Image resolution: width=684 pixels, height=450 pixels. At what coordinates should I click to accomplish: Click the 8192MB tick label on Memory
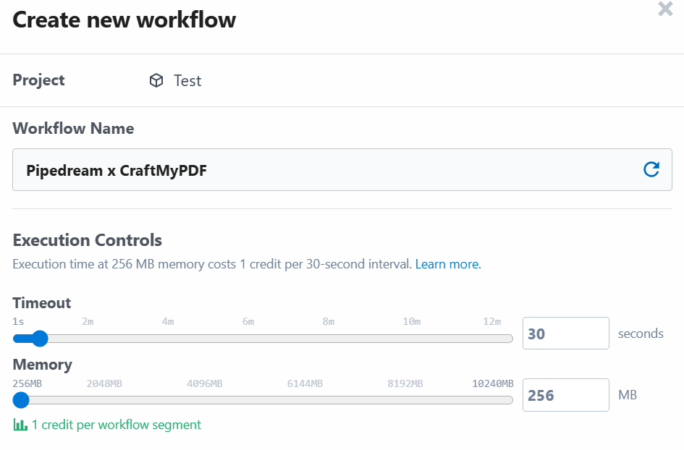pos(405,383)
